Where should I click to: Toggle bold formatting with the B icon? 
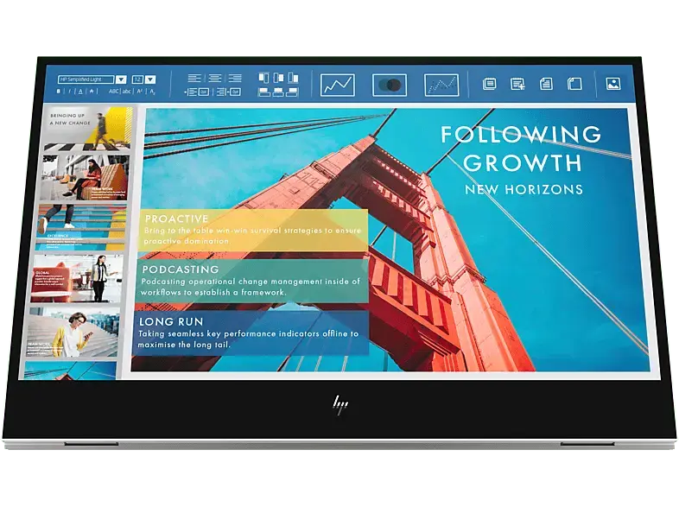[x=59, y=92]
